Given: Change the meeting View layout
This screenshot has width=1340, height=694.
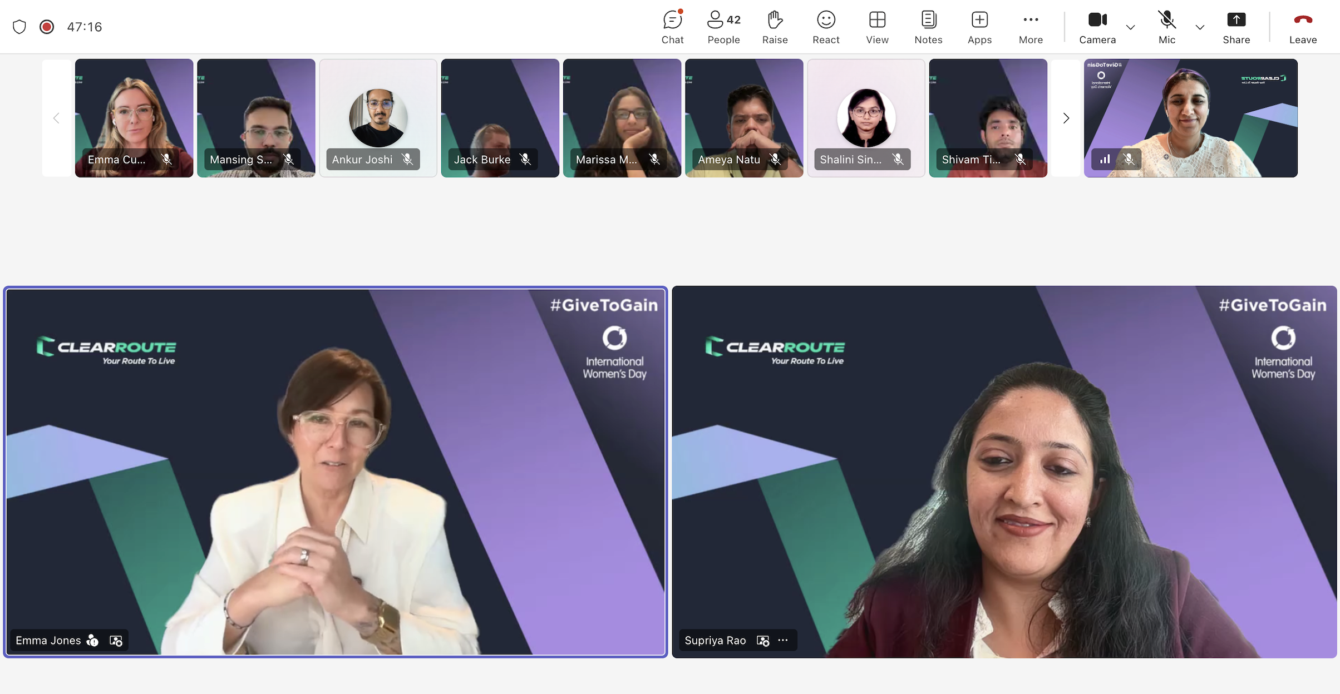Looking at the screenshot, I should 877,26.
